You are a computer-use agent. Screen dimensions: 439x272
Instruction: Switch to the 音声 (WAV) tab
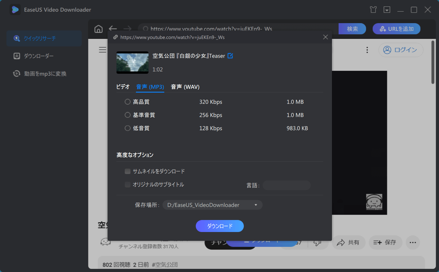pos(185,87)
